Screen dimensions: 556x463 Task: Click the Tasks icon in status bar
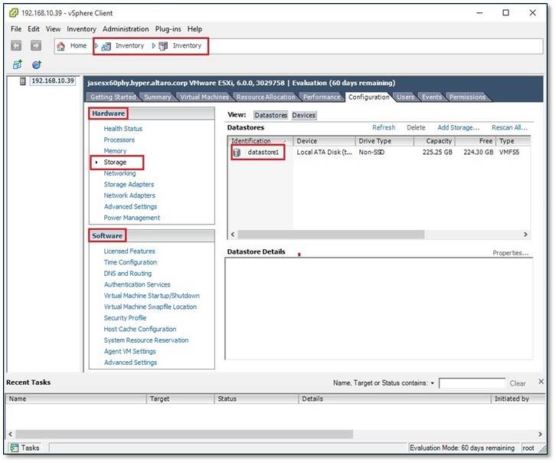(15, 448)
